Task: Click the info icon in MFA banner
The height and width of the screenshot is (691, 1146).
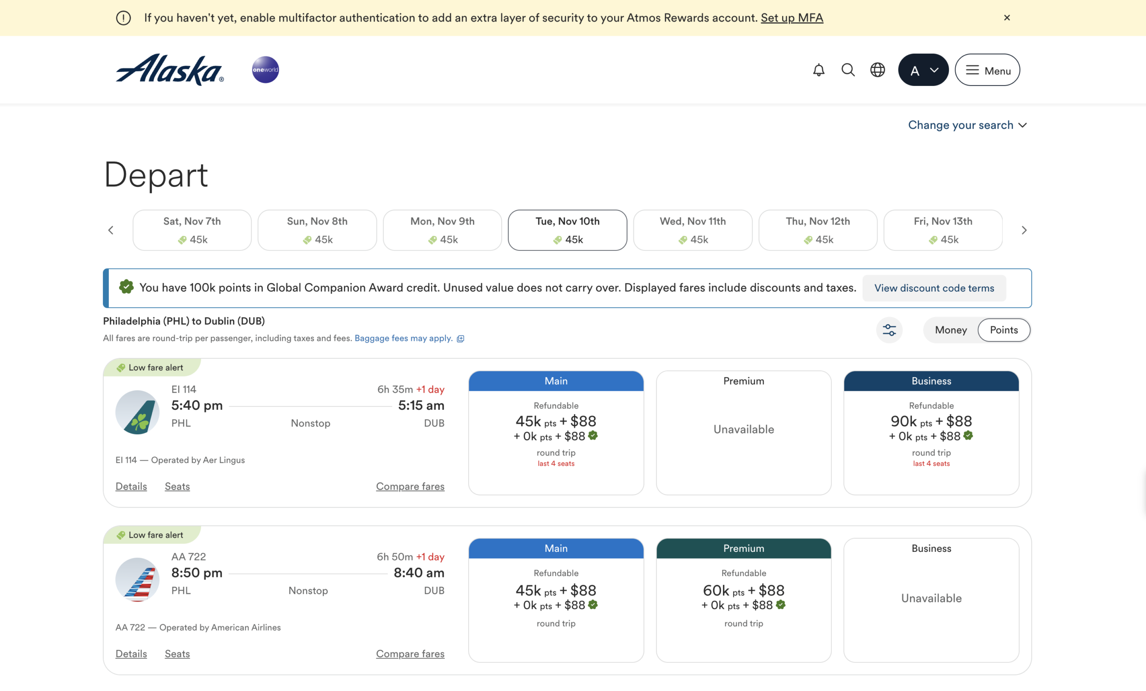Action: click(123, 17)
